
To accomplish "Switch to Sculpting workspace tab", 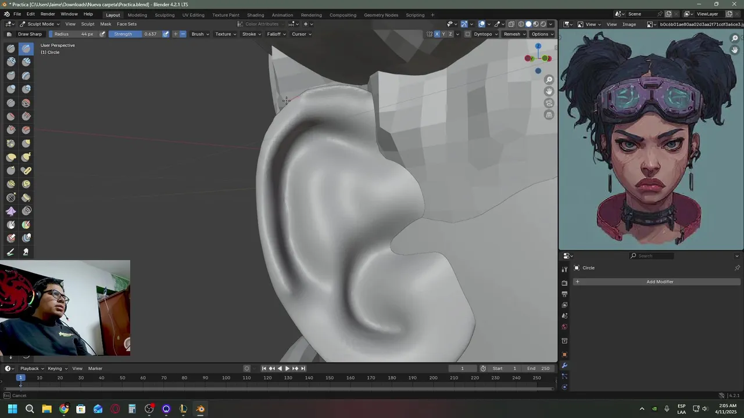I will [x=164, y=15].
